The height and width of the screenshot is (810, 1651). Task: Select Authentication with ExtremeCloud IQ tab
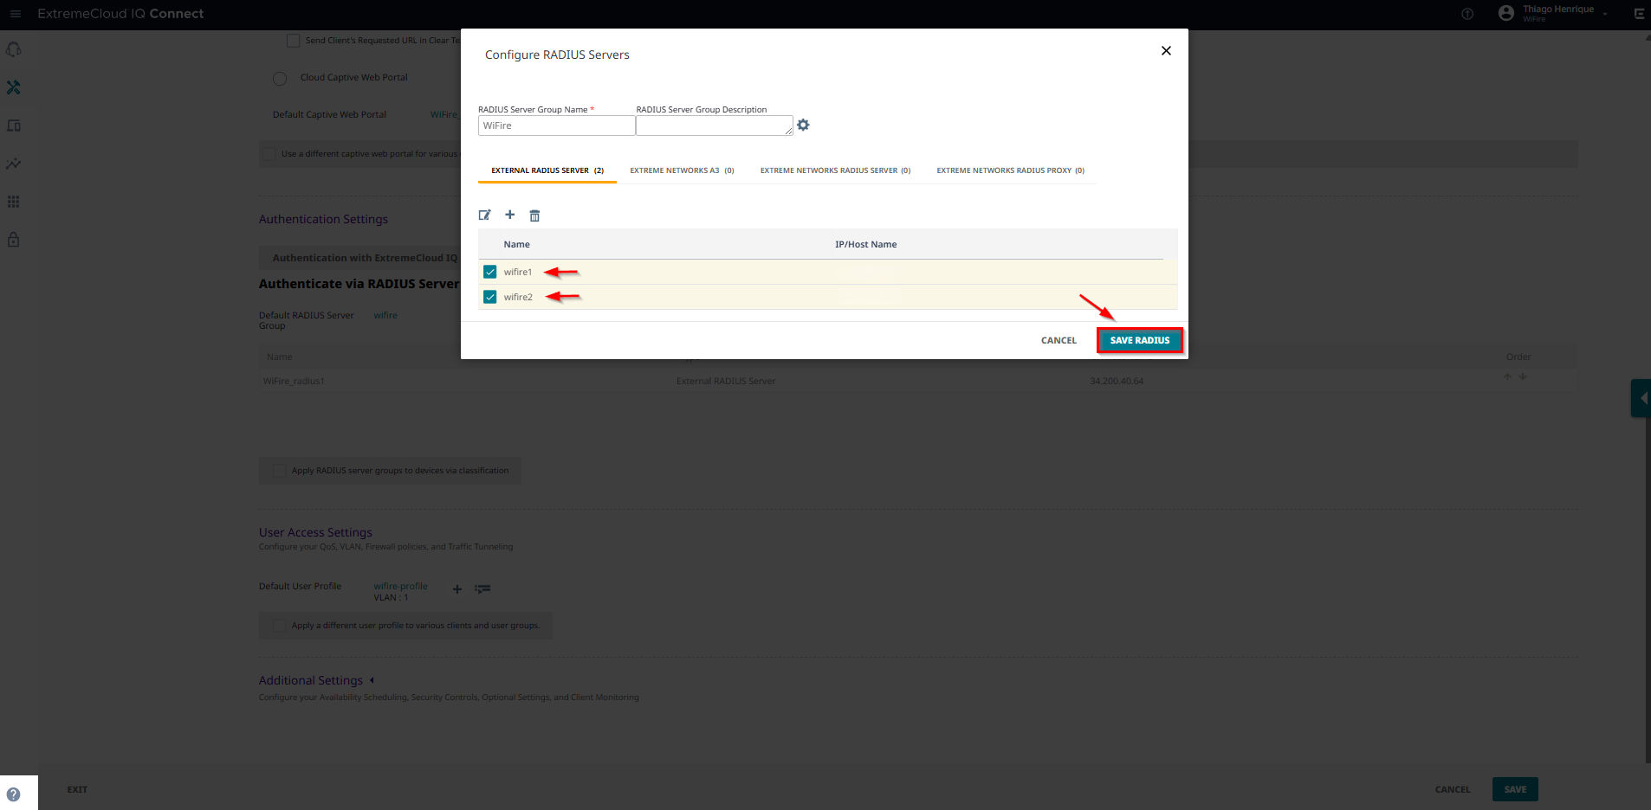[365, 258]
